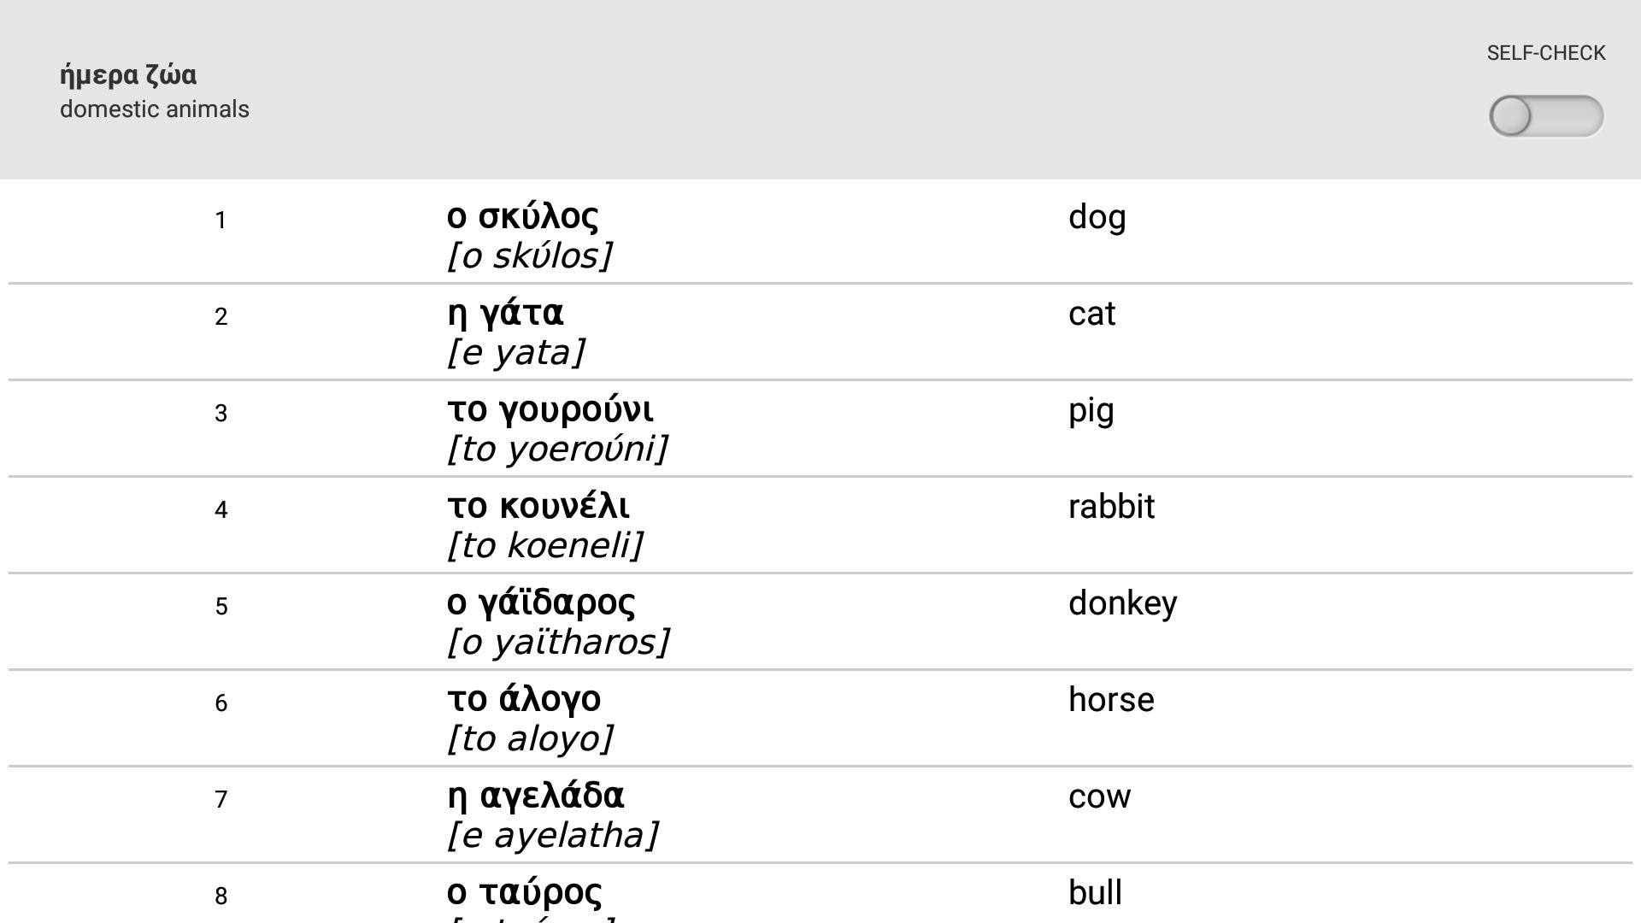Click the SELF-CHECK label
Screen dimensions: 1641x923
(x=1545, y=53)
